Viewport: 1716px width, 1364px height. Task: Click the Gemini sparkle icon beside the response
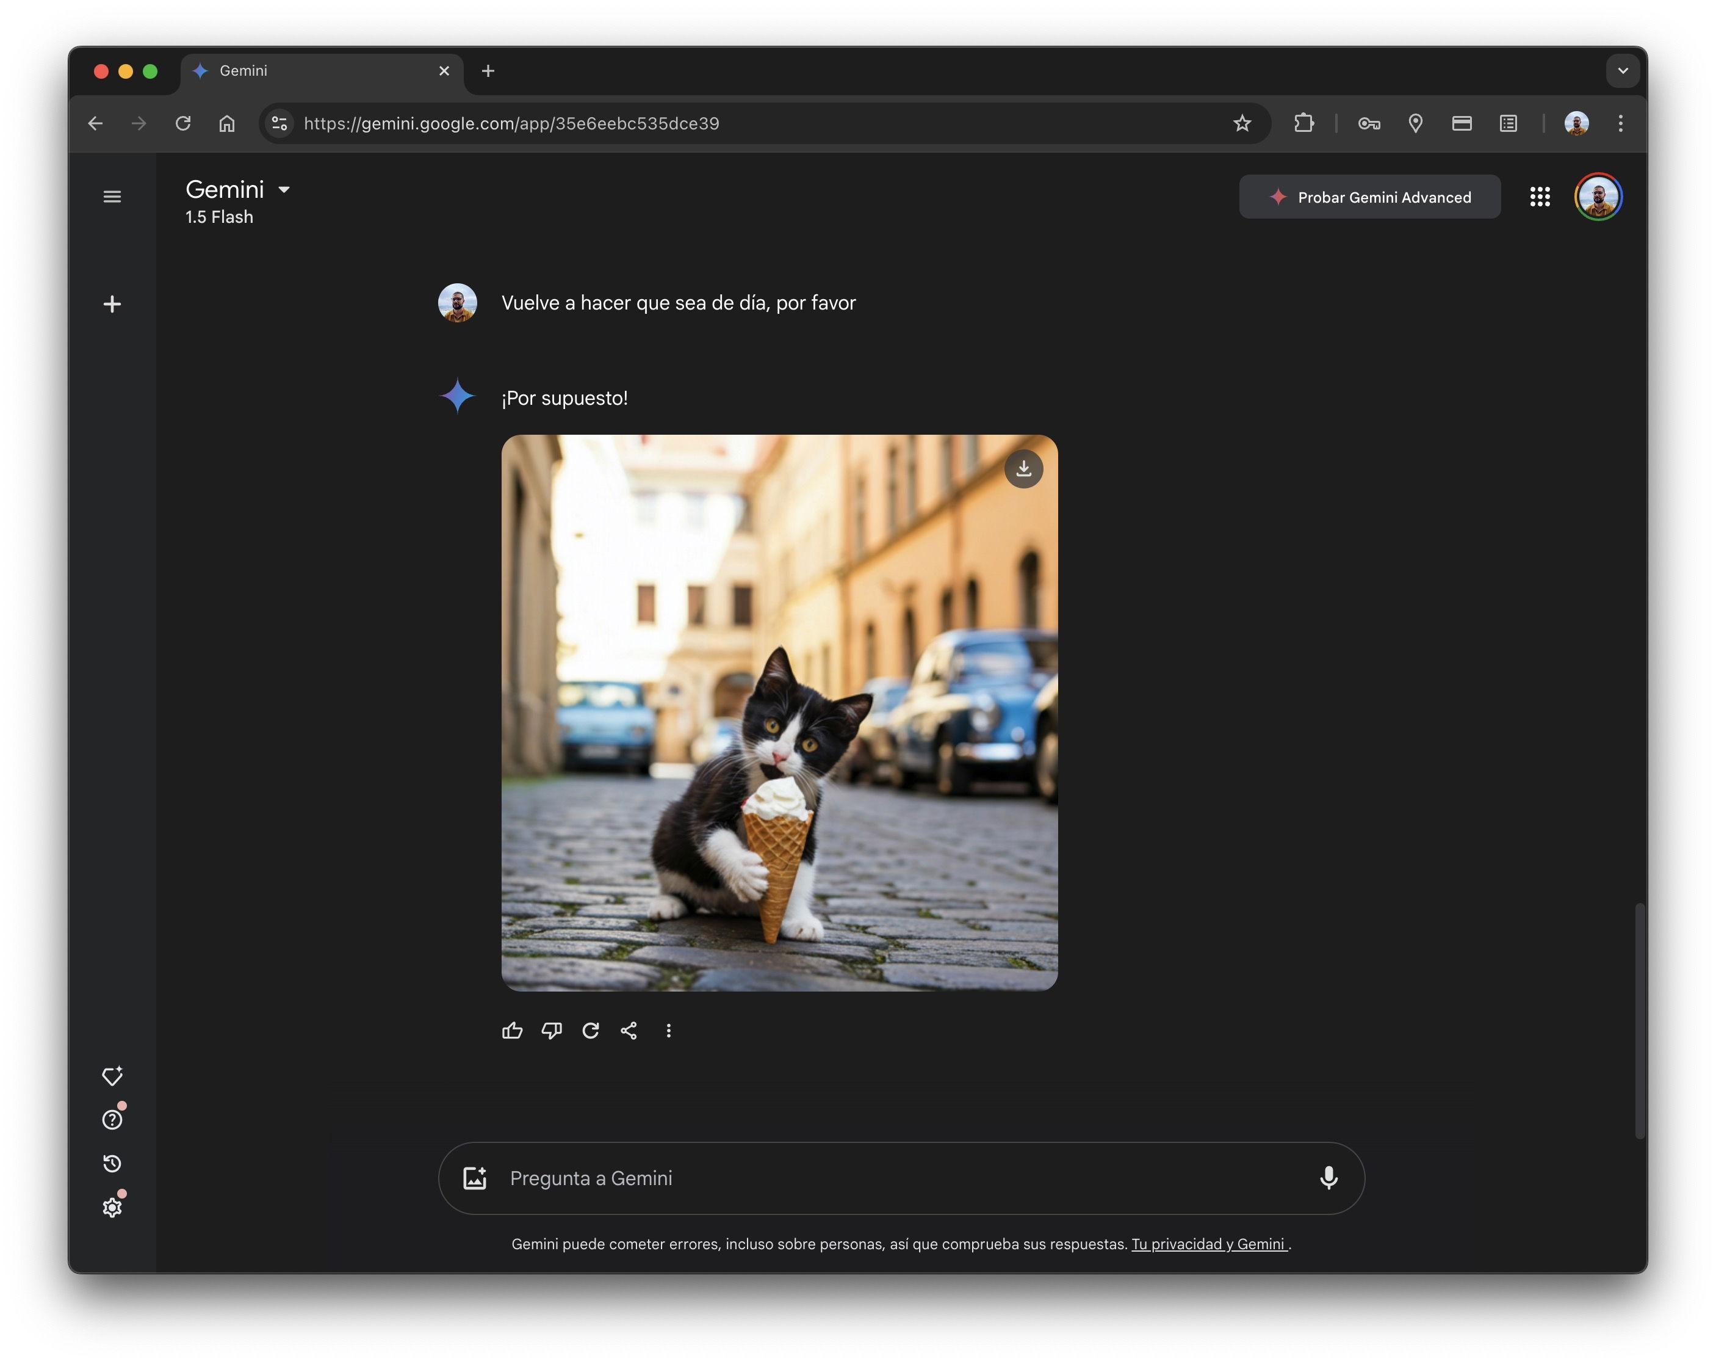458,396
